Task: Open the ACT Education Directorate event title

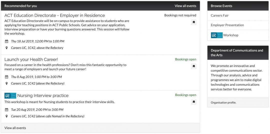Action: coord(54,15)
